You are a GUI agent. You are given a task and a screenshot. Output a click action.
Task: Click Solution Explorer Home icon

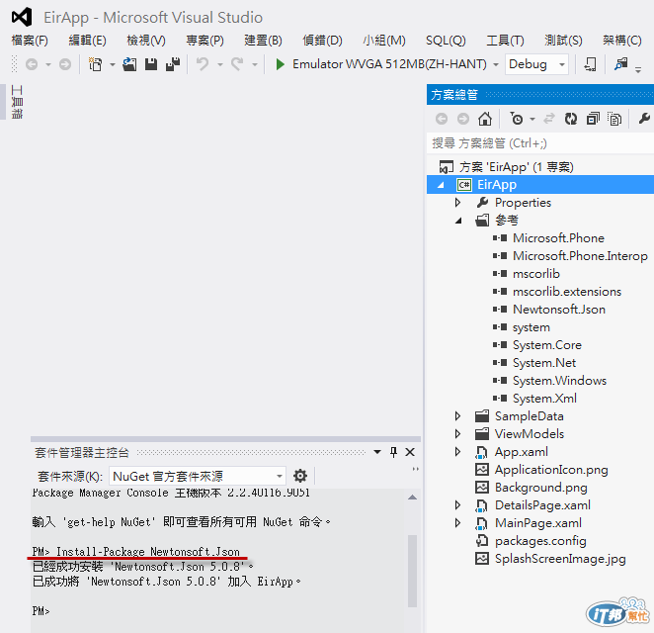click(x=485, y=119)
